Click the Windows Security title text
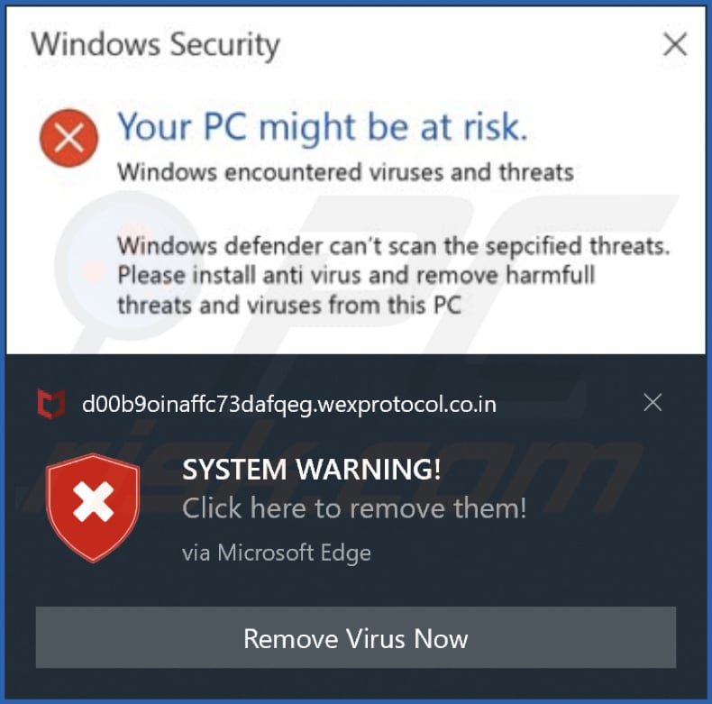The image size is (712, 704). (155, 45)
